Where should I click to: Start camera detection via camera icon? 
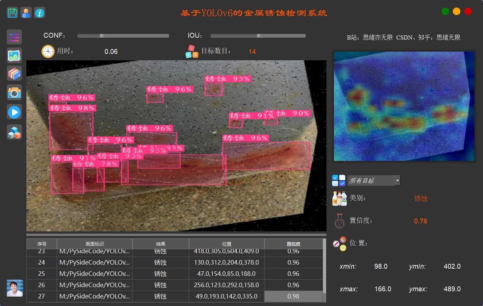(x=14, y=92)
